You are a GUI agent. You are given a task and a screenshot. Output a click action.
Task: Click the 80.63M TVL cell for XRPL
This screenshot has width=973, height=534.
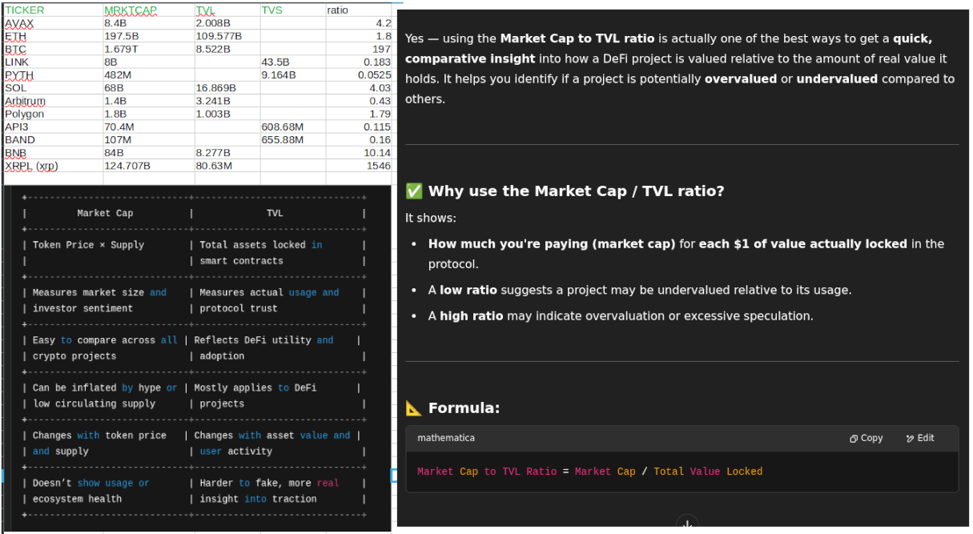227,166
